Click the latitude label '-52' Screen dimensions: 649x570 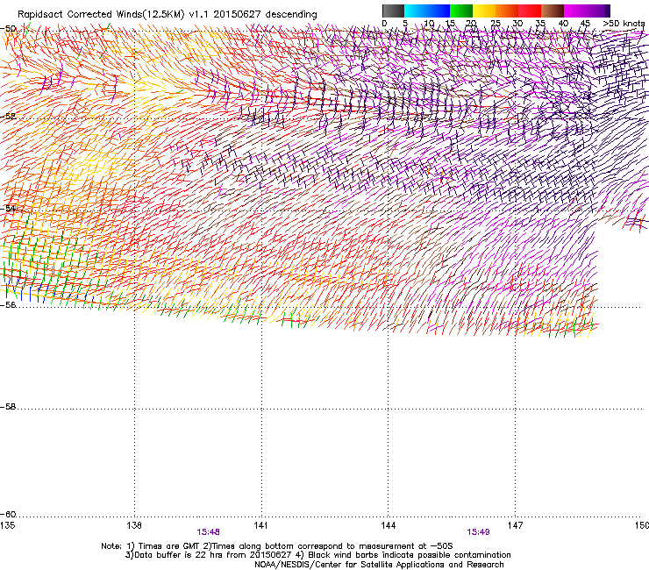(x=8, y=117)
